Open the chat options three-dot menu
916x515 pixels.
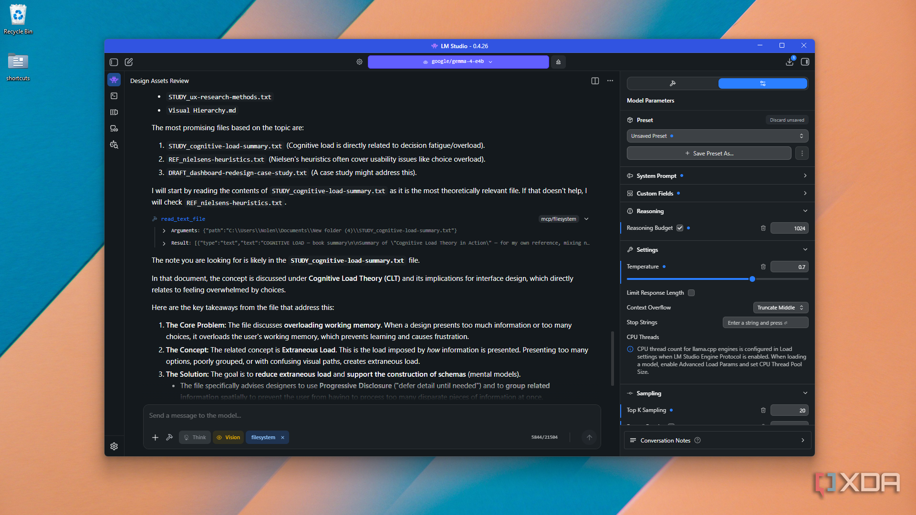(610, 81)
